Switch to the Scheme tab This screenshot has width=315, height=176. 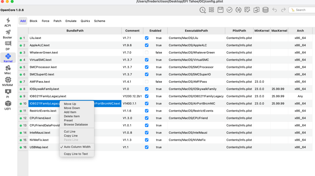100,21
